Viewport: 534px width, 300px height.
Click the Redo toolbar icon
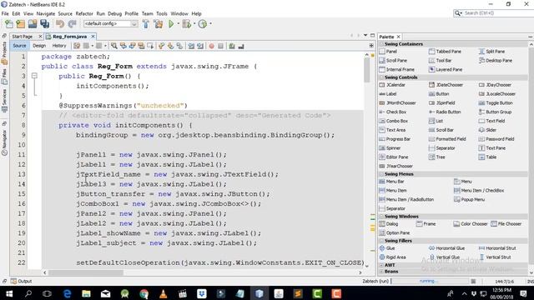(x=72, y=24)
